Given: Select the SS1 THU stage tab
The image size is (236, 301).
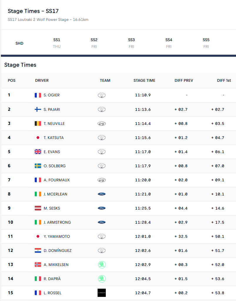Looking at the screenshot, I should click(x=57, y=43).
